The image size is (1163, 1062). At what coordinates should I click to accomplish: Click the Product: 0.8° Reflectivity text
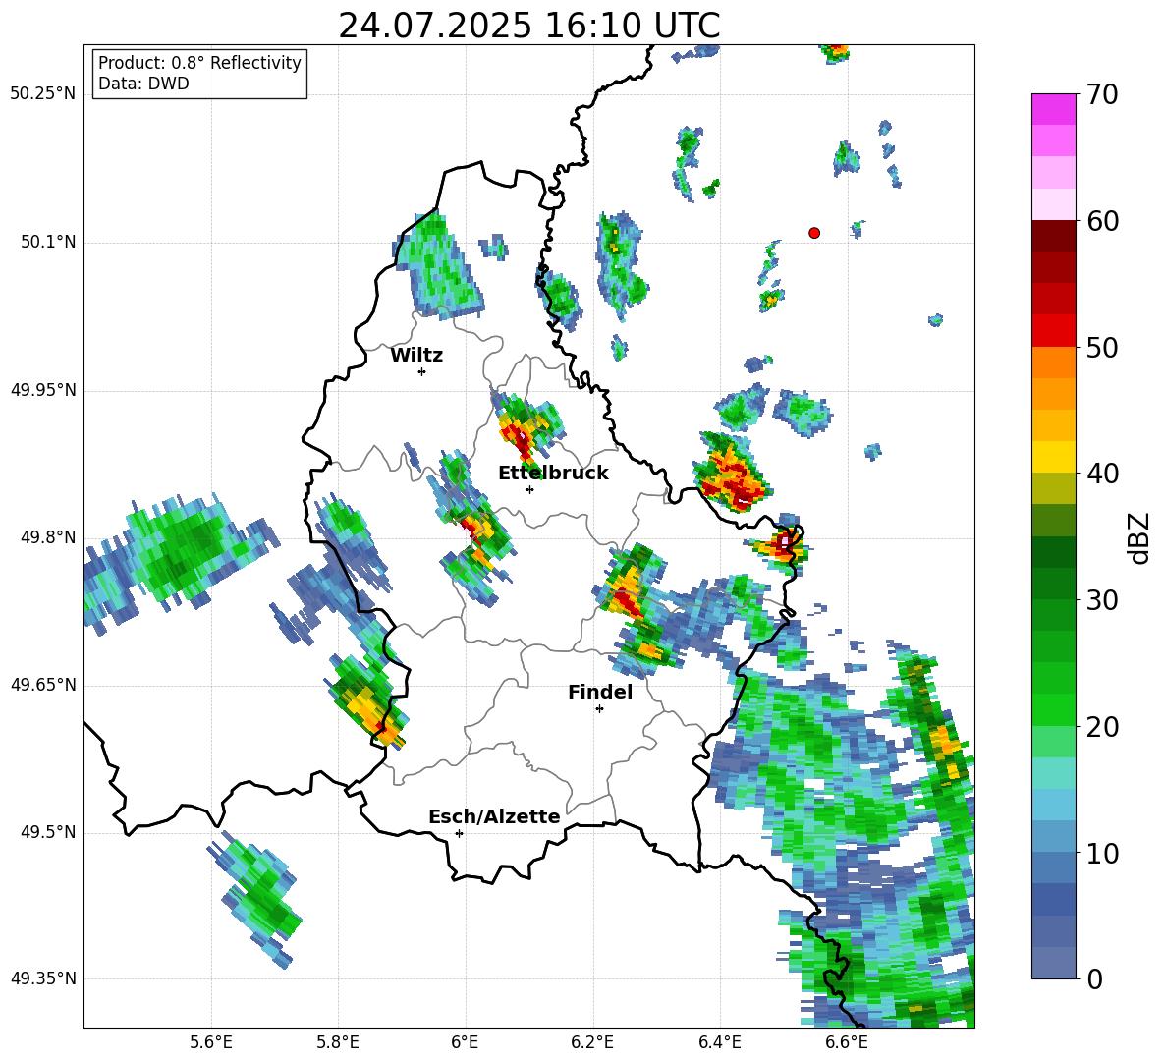coord(199,63)
